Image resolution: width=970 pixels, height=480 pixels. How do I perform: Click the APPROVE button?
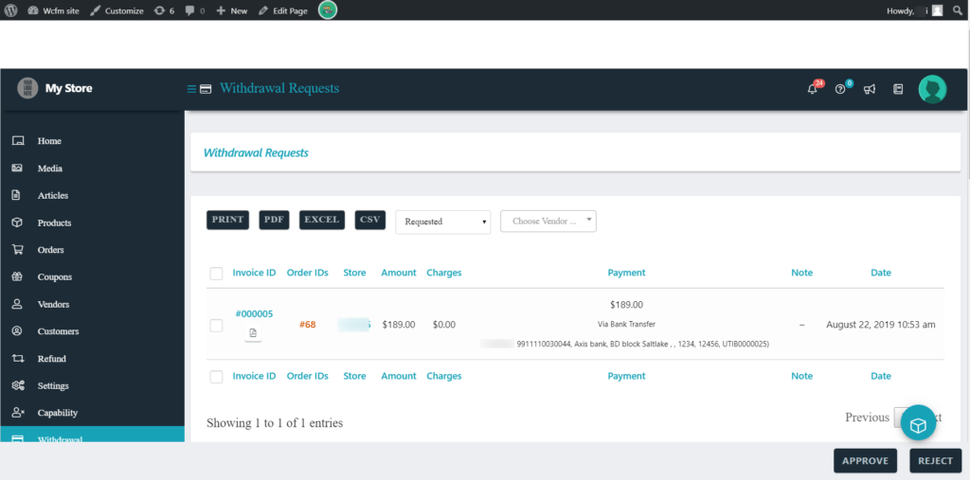(x=865, y=461)
